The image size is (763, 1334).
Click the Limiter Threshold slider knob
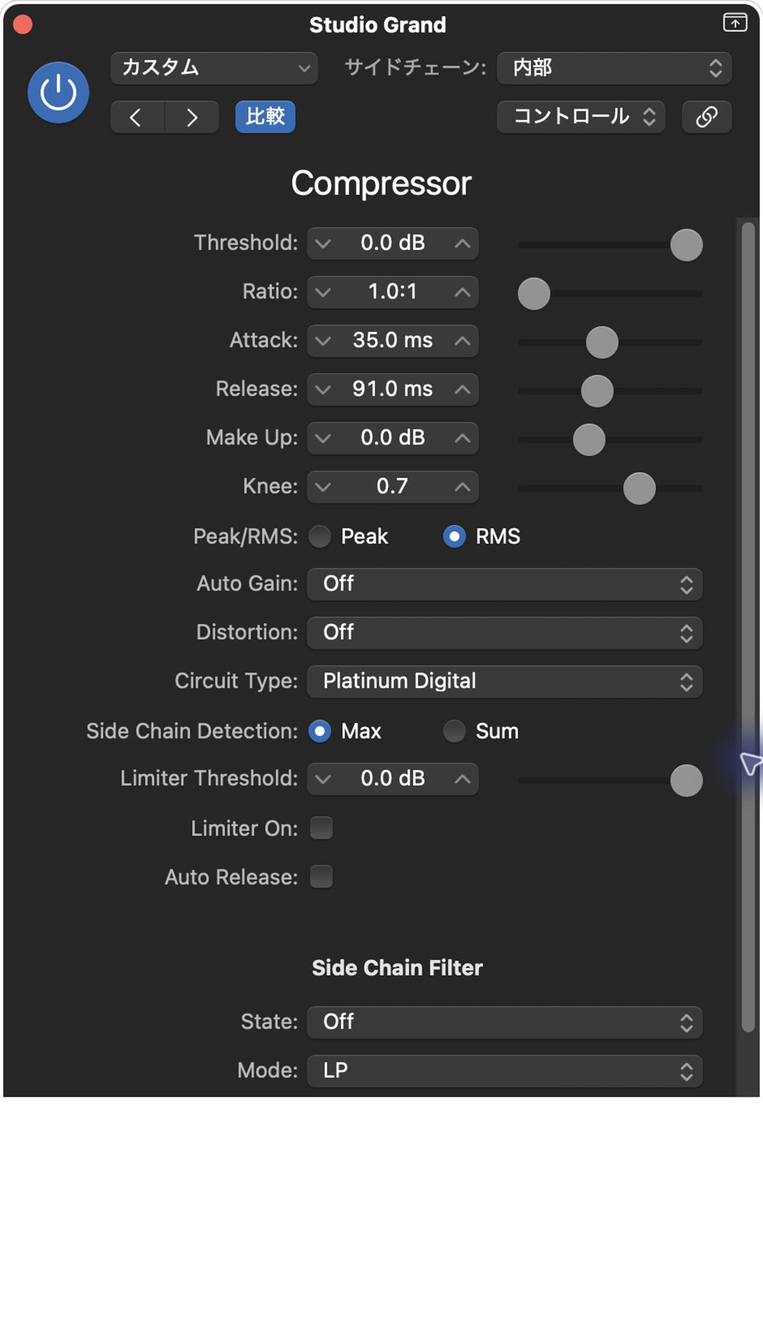pyautogui.click(x=687, y=780)
